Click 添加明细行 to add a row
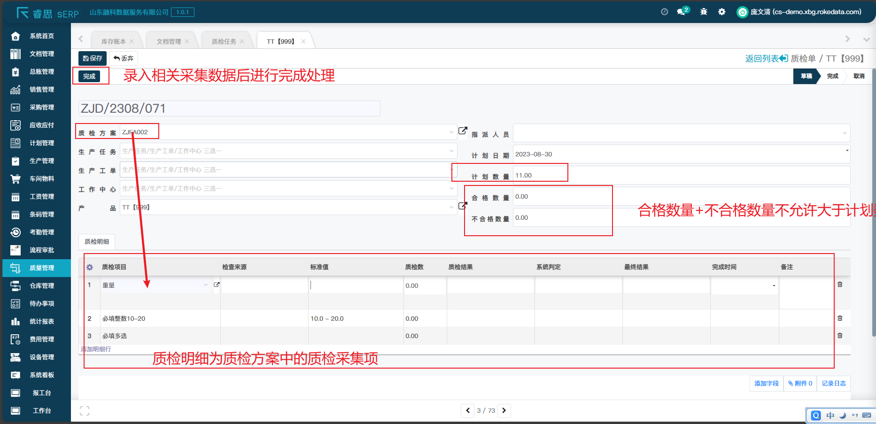 click(96, 349)
